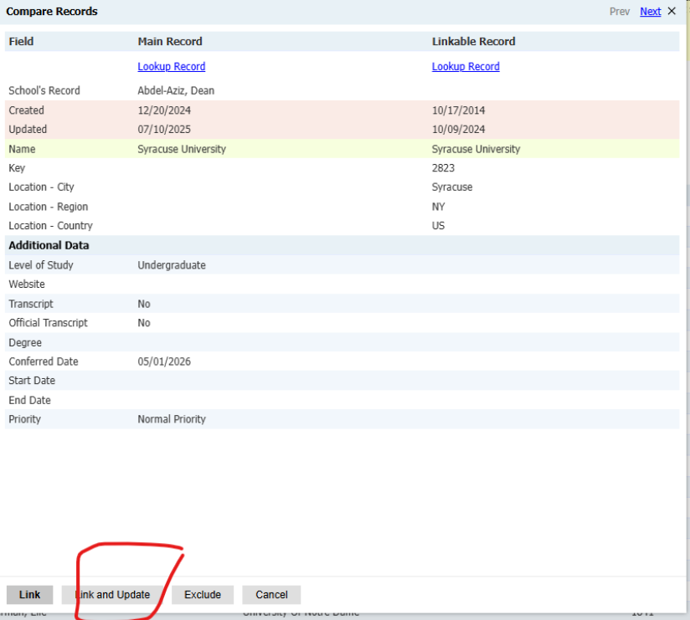
Task: Select the Undergraduate level of study value
Action: 172,265
